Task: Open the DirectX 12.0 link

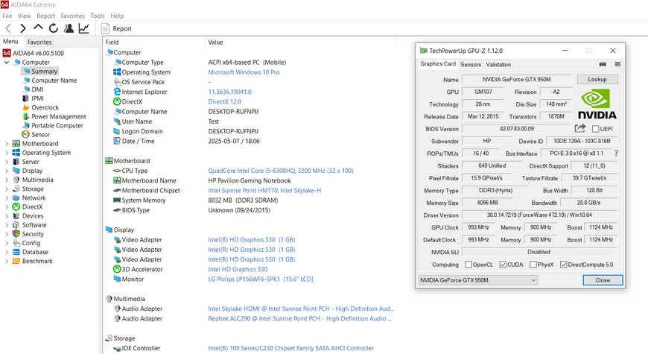Action: pyautogui.click(x=224, y=102)
